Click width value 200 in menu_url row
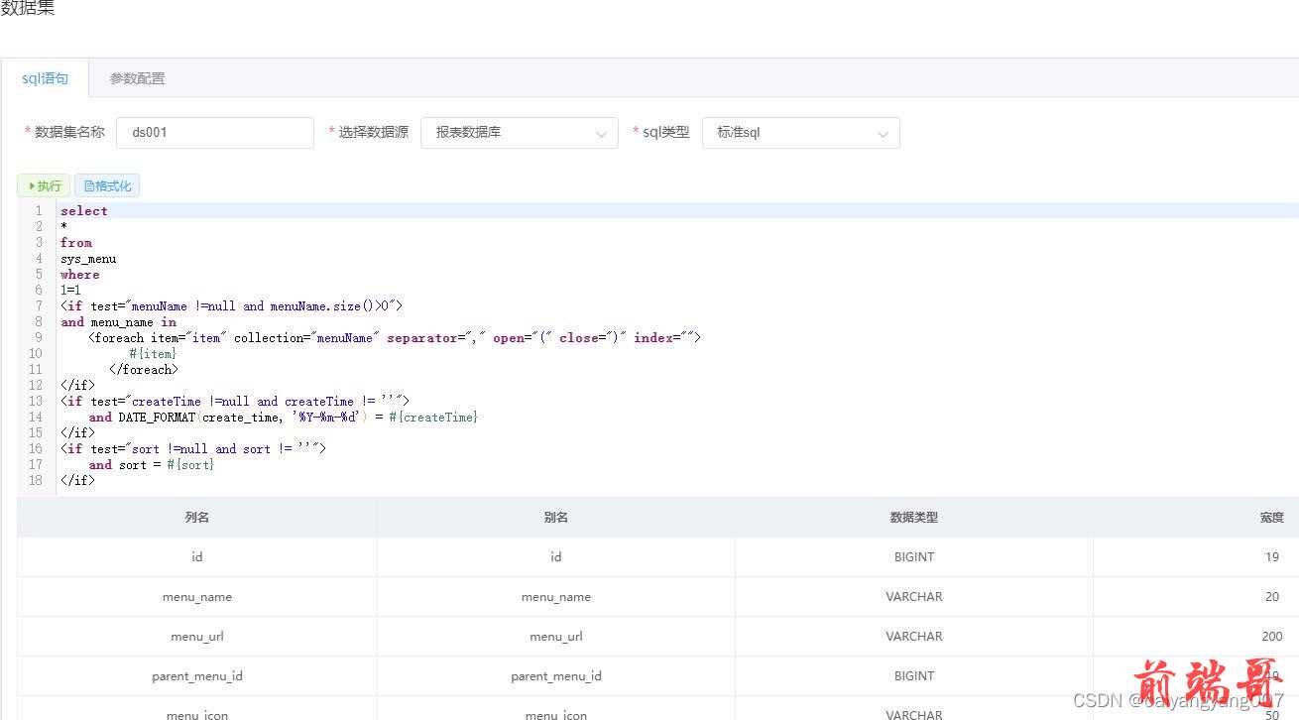1299x720 pixels. point(1271,637)
